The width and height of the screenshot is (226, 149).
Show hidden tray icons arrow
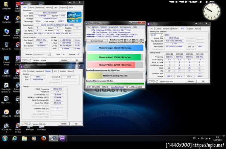click(x=199, y=138)
